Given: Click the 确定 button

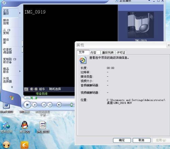Looking at the screenshot, I should [x=122, y=140].
